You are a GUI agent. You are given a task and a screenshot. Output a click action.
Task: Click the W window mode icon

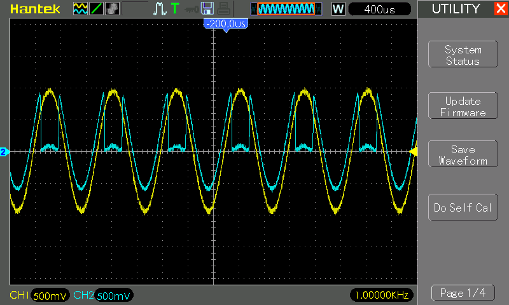click(x=338, y=9)
